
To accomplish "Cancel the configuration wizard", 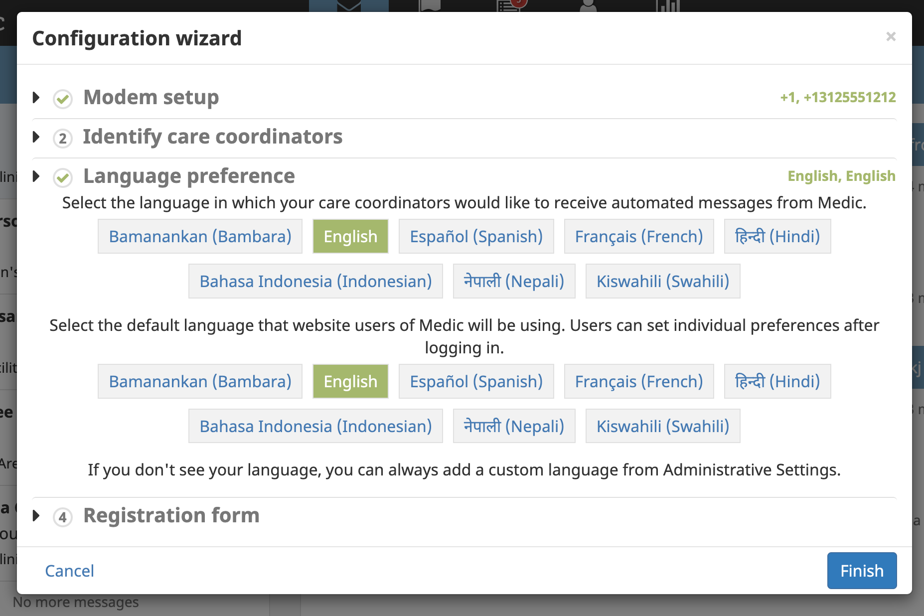I will 69,571.
